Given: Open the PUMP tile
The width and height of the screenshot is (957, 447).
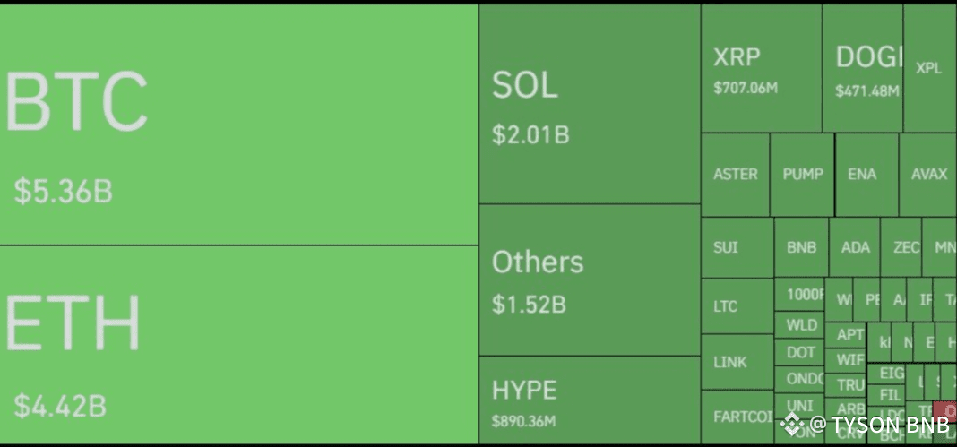Looking at the screenshot, I should 802,175.
